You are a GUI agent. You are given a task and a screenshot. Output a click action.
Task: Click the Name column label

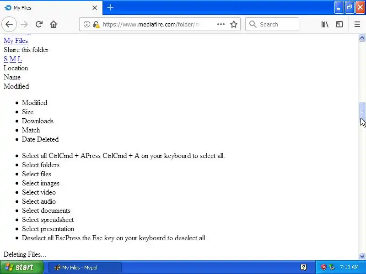[x=12, y=77]
